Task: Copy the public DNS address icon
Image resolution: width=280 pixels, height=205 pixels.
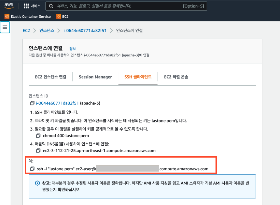Action: coord(38,151)
